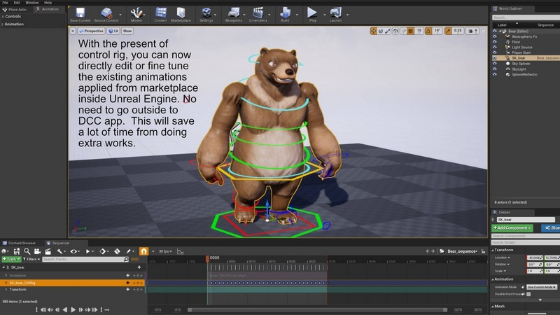Open the 30 fps frame rate dropdown

click(x=165, y=251)
